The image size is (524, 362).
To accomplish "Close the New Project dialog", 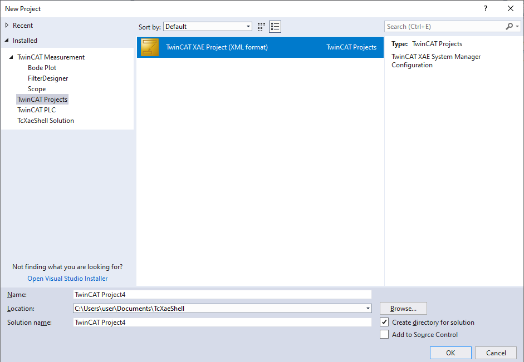I will (x=511, y=9).
